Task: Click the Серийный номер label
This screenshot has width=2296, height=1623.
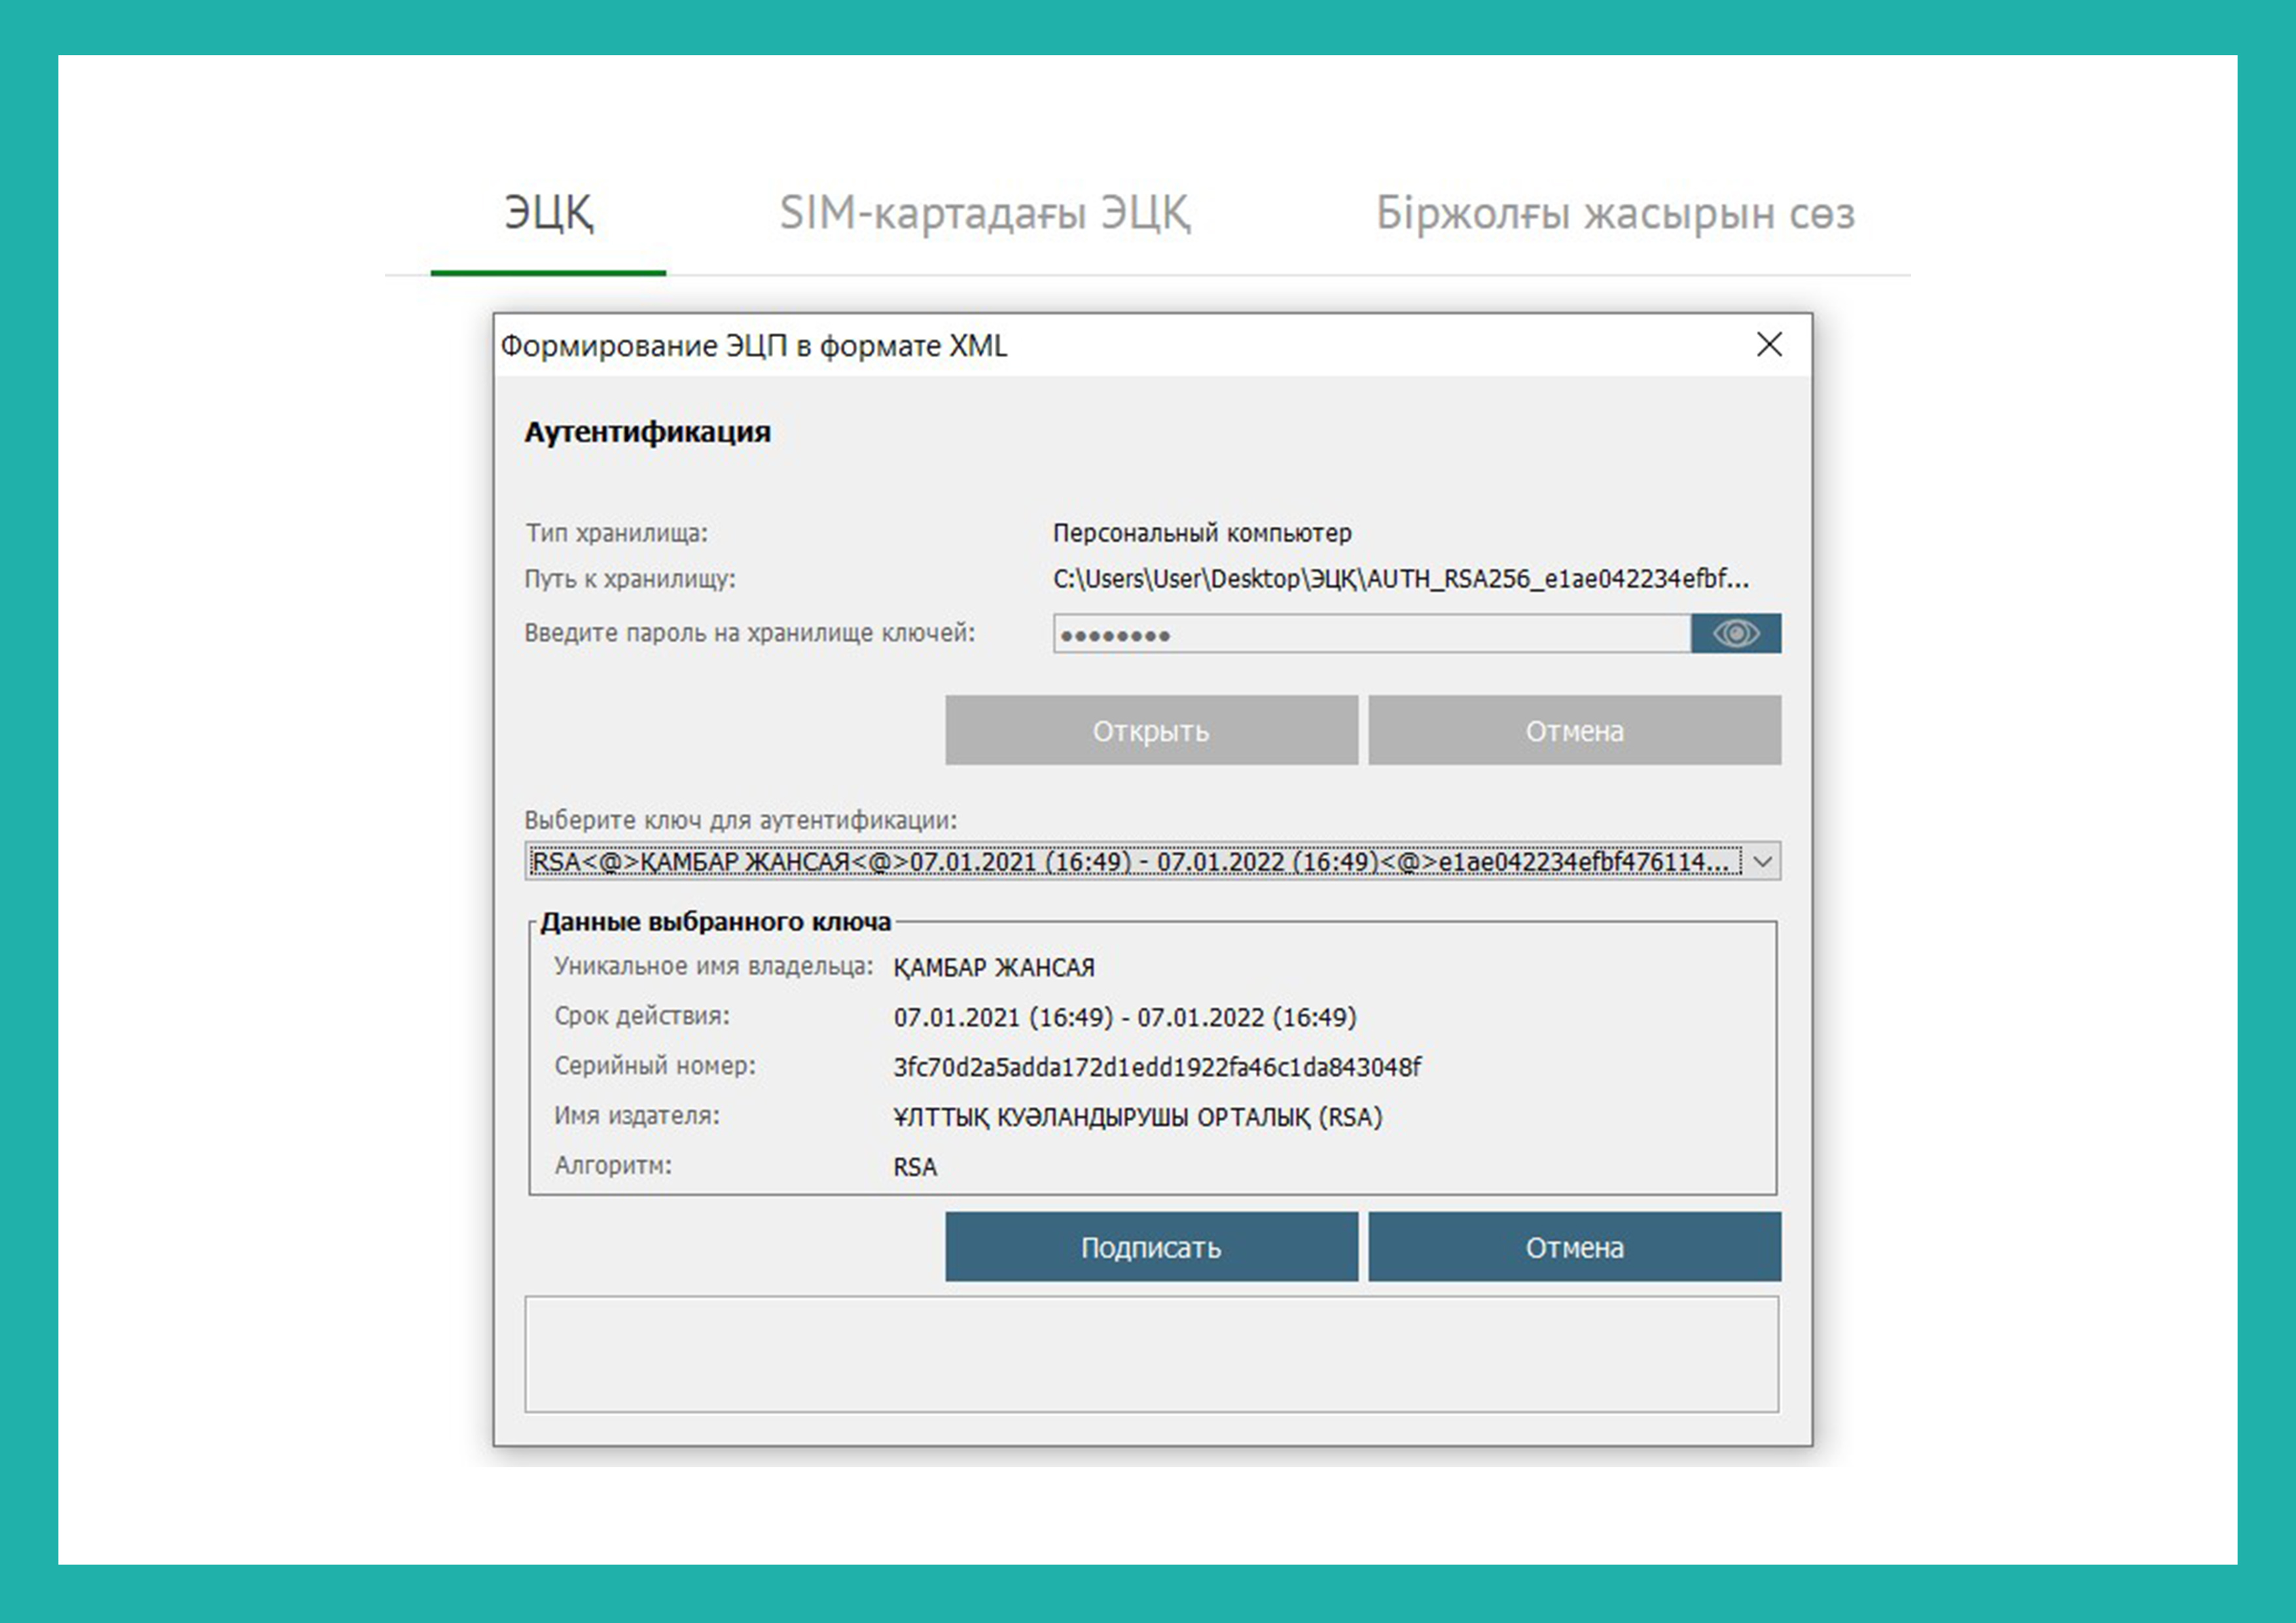Action: pos(655,1066)
